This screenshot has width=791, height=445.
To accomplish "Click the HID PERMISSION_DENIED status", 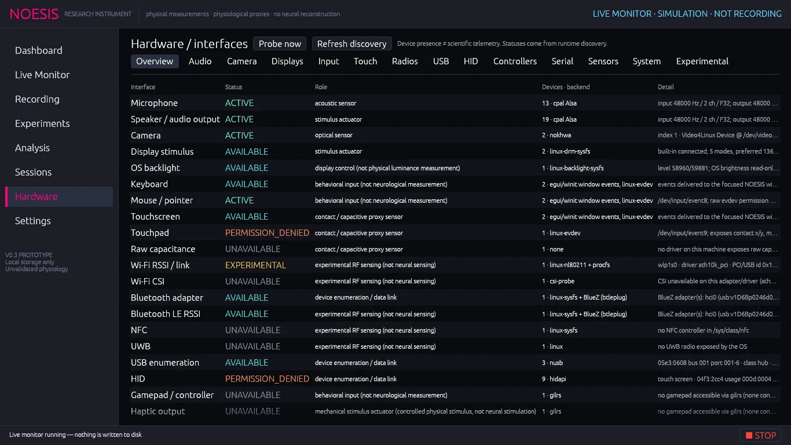I will click(x=267, y=379).
